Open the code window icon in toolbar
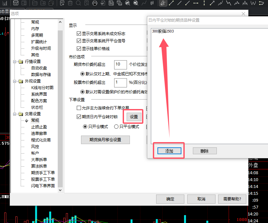This screenshot has height=223, width=268. tap(16, 3)
